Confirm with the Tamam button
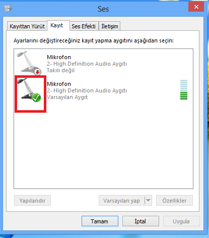Image resolution: width=209 pixels, height=238 pixels. tap(100, 221)
